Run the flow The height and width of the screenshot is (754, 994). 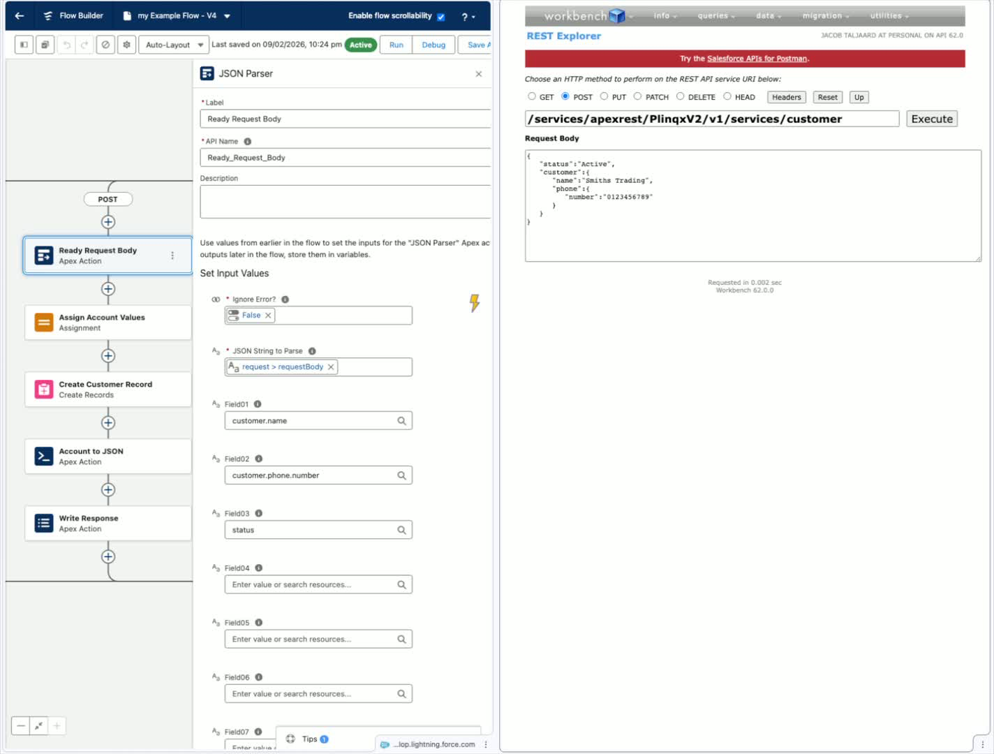(396, 45)
